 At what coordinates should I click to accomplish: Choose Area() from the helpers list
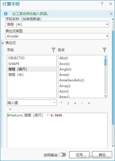tap(64, 75)
